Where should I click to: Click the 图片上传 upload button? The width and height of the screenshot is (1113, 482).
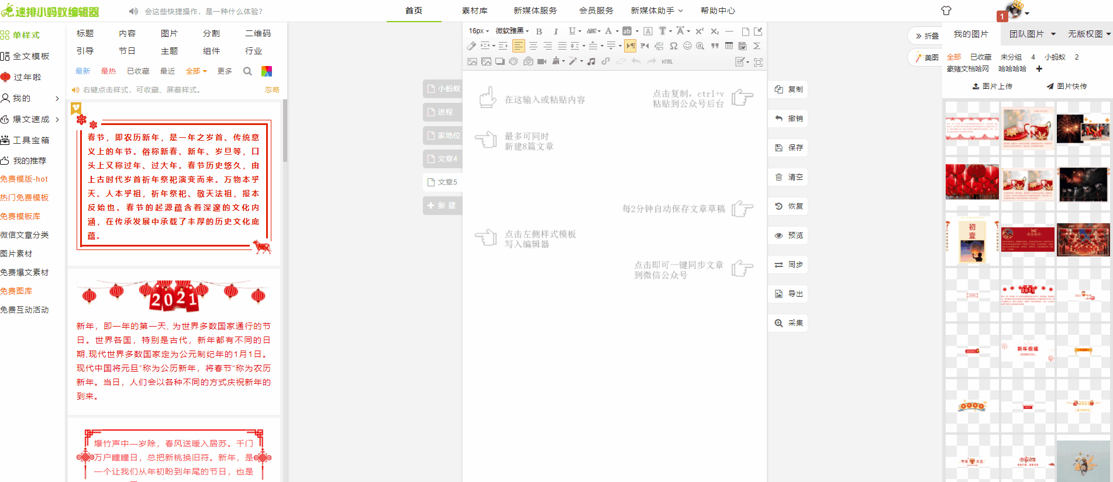click(992, 86)
